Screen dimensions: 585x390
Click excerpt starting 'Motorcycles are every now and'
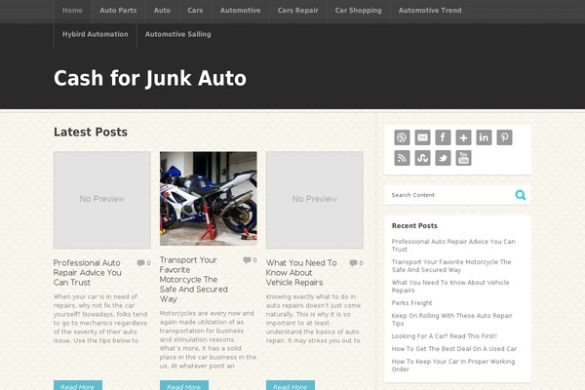click(208, 339)
